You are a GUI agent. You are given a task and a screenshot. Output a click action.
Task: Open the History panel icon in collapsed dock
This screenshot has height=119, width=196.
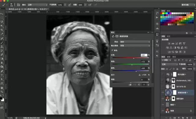click(157, 13)
